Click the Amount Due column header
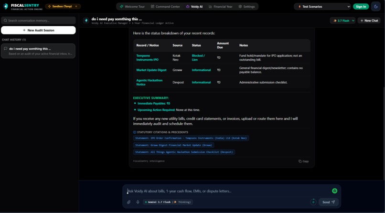This screenshot has height=213, width=385. [x=223, y=45]
